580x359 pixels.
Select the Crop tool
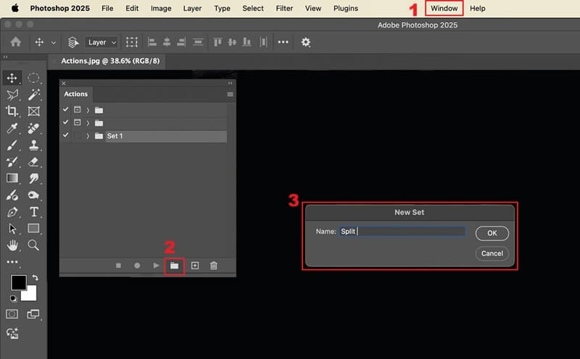pyautogui.click(x=12, y=111)
